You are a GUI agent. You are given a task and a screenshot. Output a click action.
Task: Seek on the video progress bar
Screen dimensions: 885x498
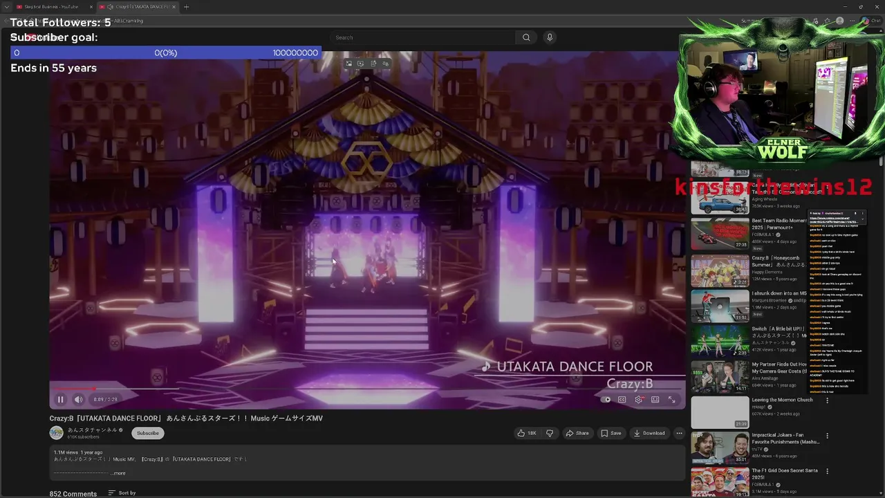click(x=366, y=389)
